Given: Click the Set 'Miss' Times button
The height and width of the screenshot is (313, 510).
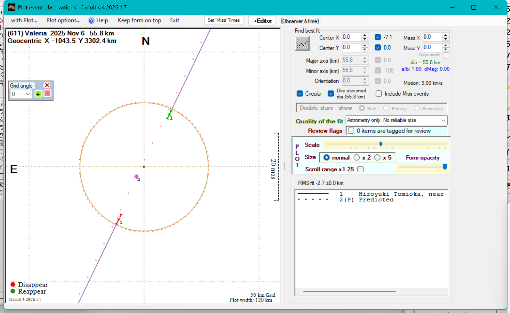Looking at the screenshot, I should pyautogui.click(x=223, y=20).
